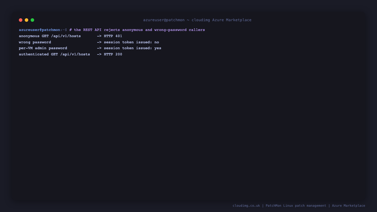Click the green maximize window button
377x212 pixels.
pyautogui.click(x=32, y=20)
